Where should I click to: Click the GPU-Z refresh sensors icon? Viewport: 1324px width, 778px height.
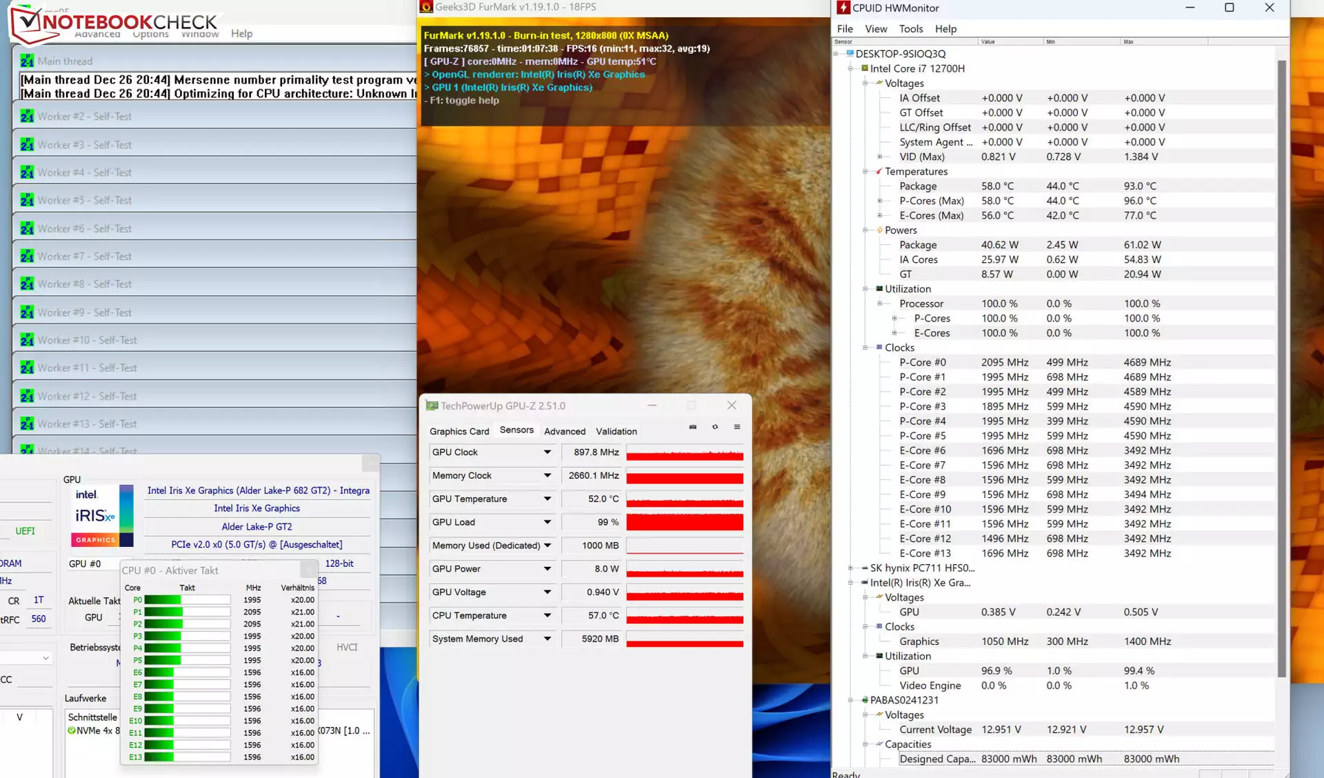[x=715, y=427]
